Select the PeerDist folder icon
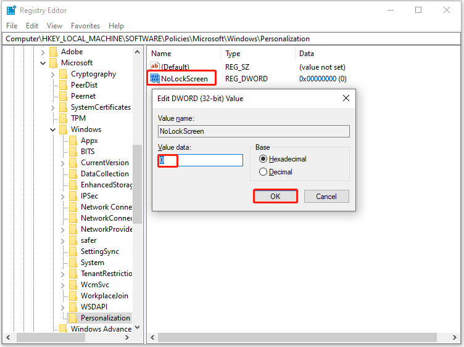 (x=63, y=85)
